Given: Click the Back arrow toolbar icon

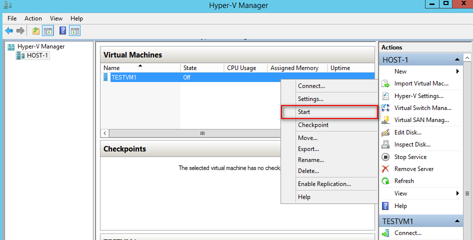Looking at the screenshot, I should pos(9,31).
